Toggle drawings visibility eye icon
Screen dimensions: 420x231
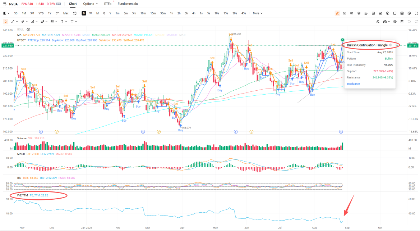[x=394, y=22]
